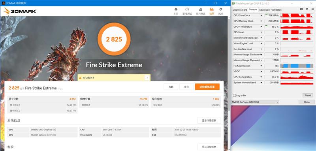This screenshot has width=316, height=151.
Task: Click the 加载 (load) button
Action: pos(171,87)
